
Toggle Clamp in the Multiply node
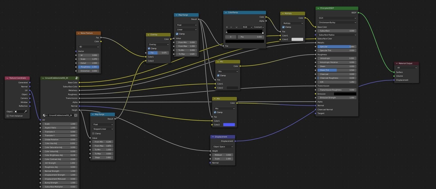click(x=283, y=27)
